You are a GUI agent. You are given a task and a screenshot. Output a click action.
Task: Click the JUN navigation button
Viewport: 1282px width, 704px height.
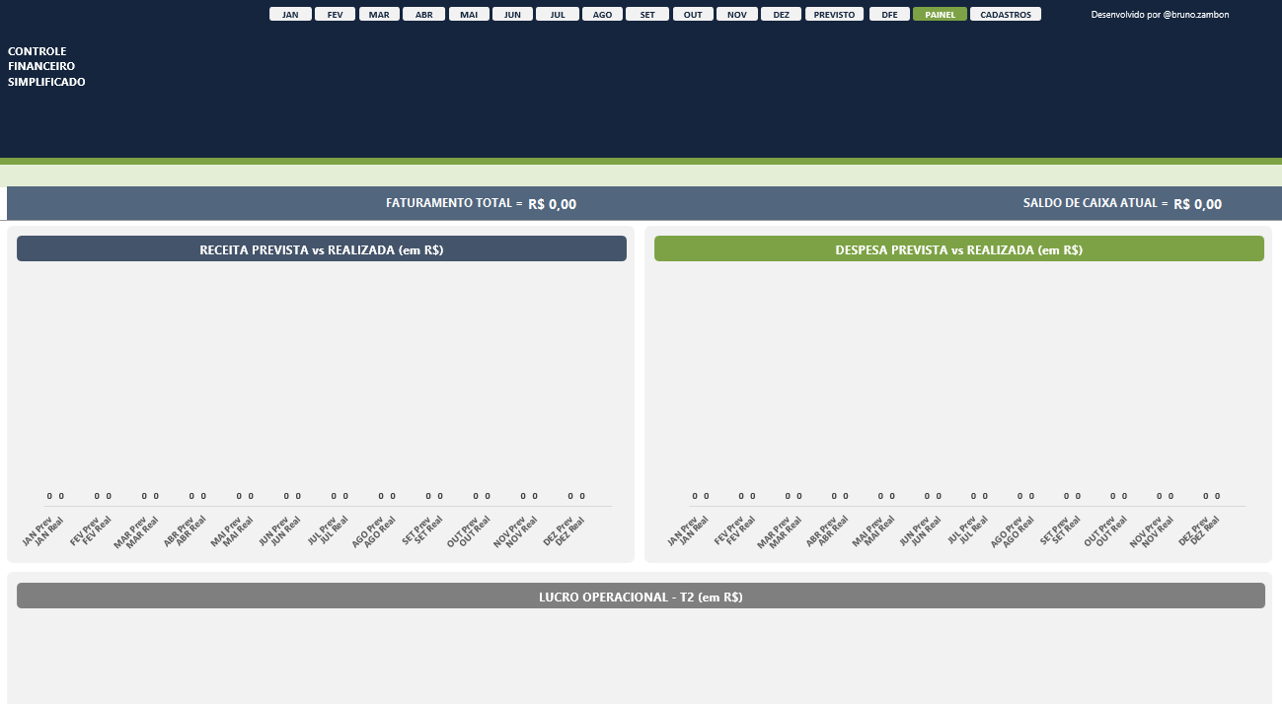click(513, 15)
